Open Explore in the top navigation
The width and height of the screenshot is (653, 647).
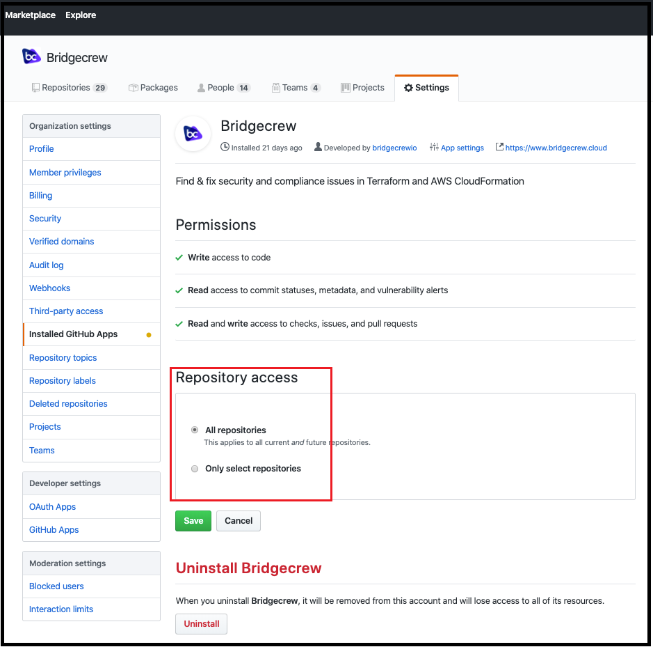pos(81,15)
